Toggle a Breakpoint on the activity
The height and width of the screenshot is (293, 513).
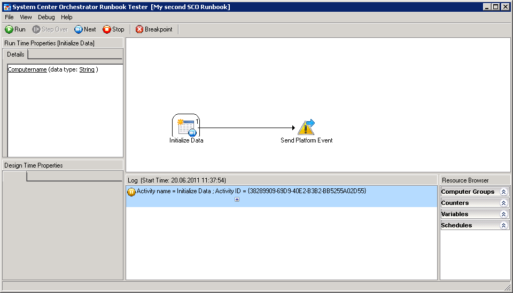(154, 29)
